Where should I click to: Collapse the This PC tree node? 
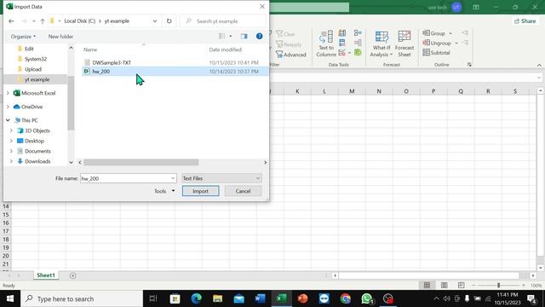(x=8, y=120)
